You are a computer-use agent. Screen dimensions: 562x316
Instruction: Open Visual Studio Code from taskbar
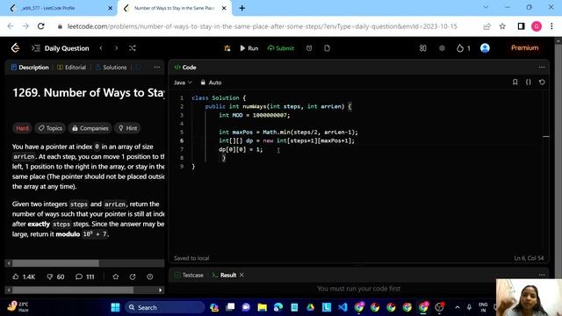(x=342, y=307)
